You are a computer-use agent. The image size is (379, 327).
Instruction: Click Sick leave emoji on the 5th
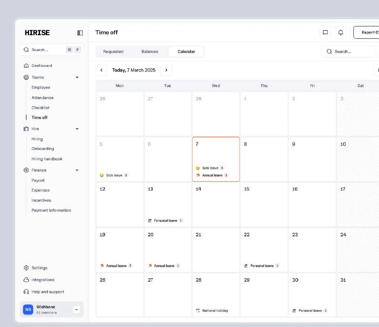(x=102, y=175)
